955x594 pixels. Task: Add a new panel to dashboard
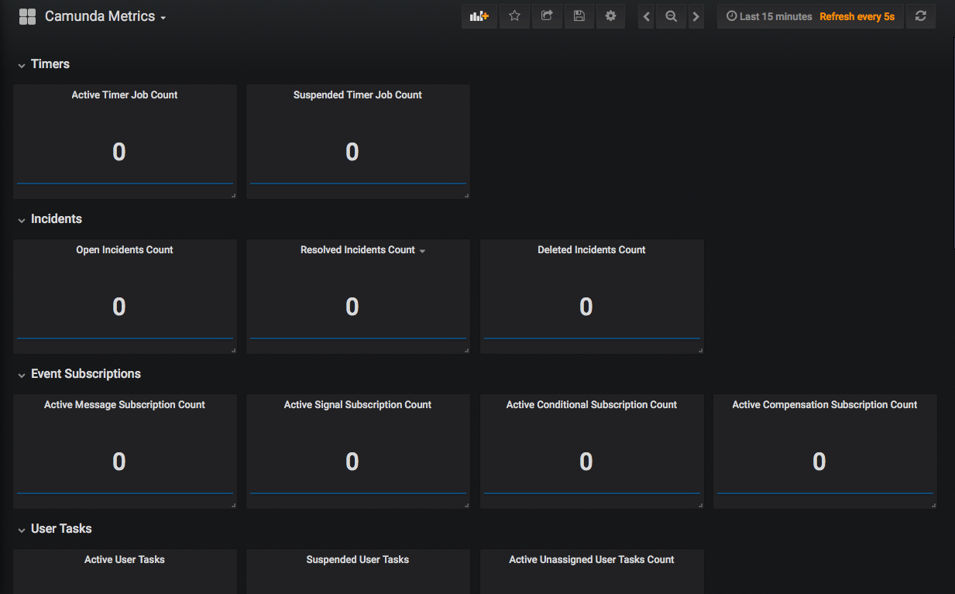tap(479, 16)
